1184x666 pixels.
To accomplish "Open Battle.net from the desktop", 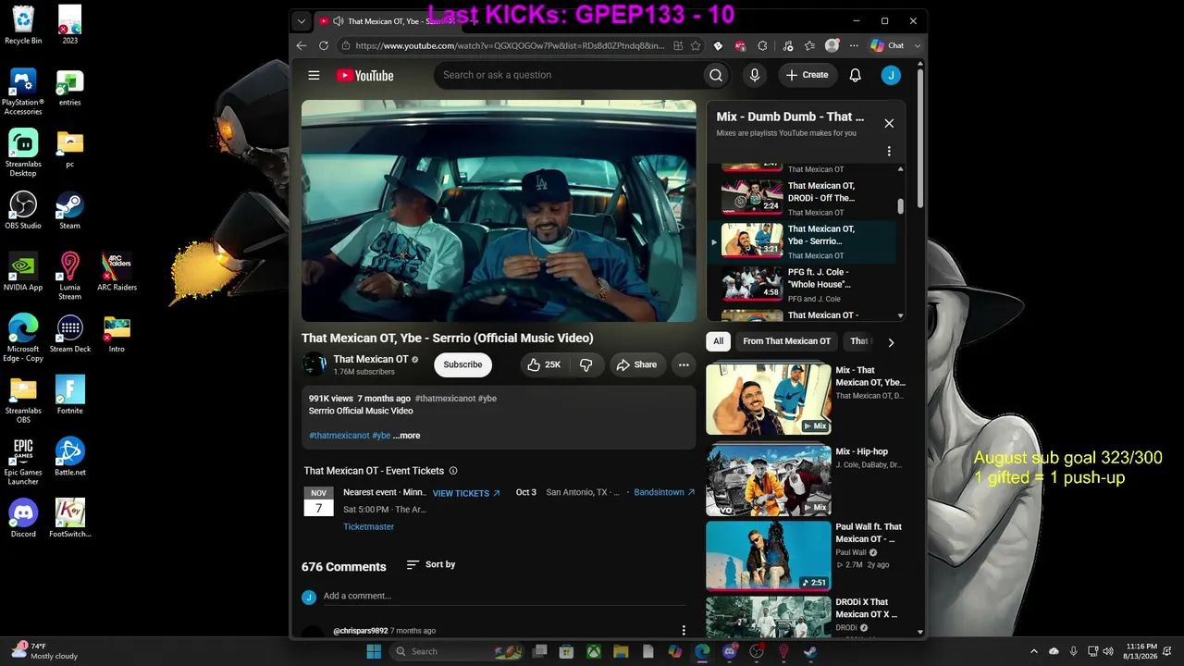I will (x=69, y=457).
